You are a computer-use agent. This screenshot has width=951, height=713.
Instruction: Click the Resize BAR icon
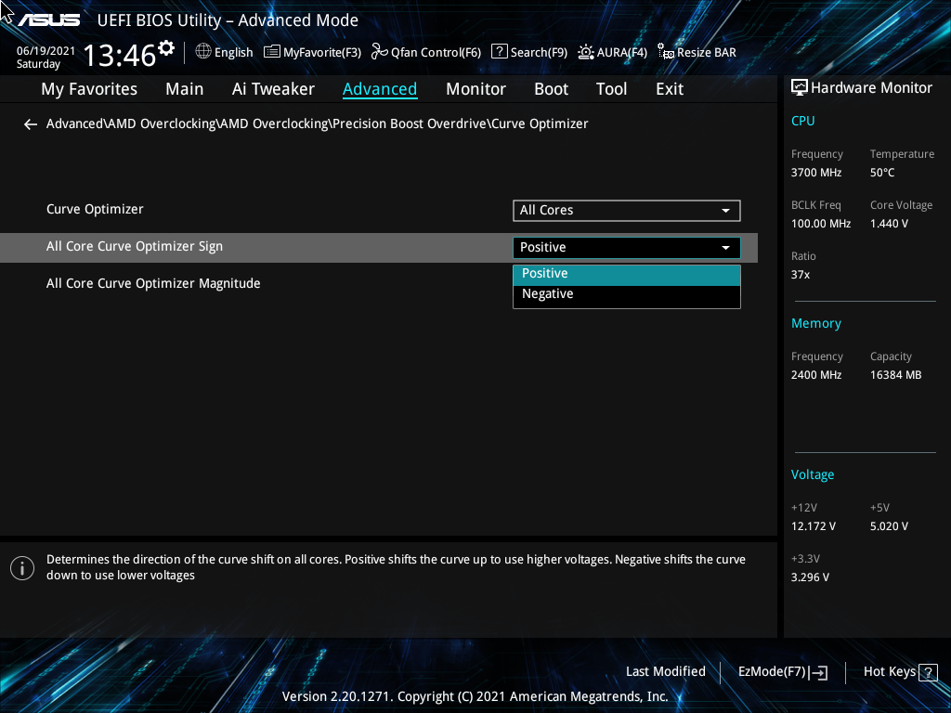666,52
